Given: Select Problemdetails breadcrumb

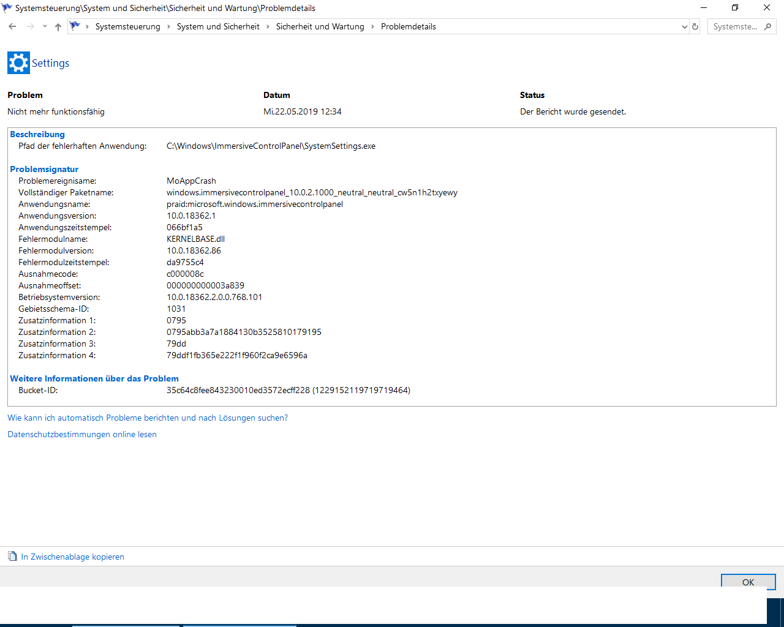Looking at the screenshot, I should click(408, 26).
